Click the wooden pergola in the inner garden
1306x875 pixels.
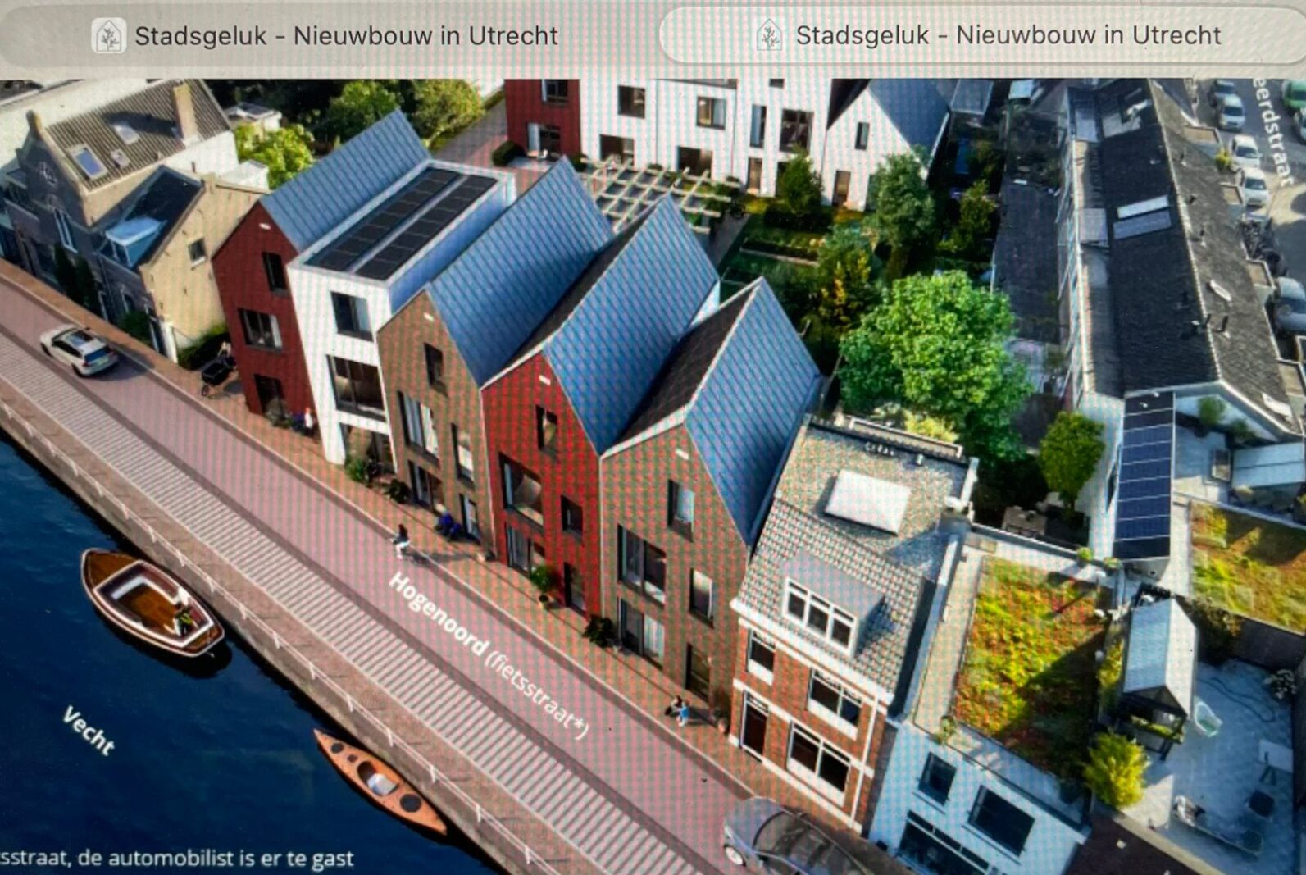point(648,190)
